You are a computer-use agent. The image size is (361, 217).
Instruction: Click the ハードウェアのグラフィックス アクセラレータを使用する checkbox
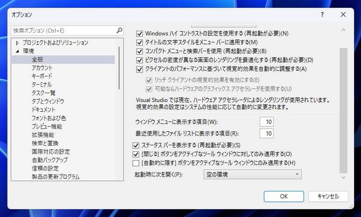(x=149, y=89)
